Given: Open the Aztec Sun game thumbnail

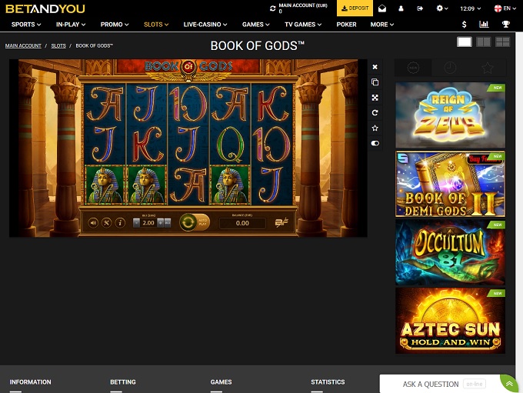Looking at the screenshot, I should coord(450,321).
